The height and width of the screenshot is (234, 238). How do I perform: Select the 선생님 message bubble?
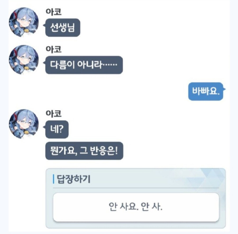pos(63,27)
